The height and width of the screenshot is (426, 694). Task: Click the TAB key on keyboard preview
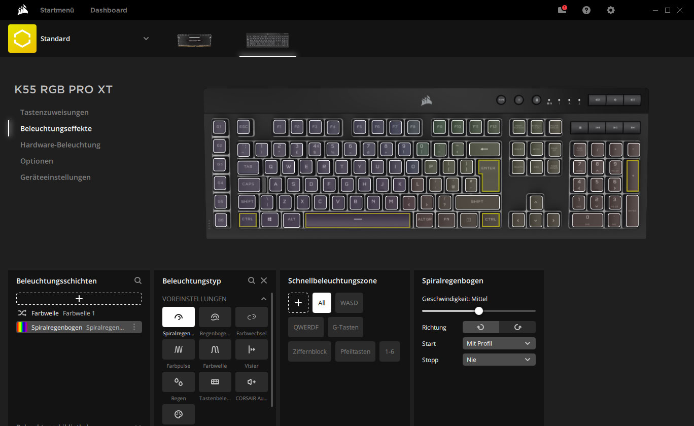coord(249,166)
